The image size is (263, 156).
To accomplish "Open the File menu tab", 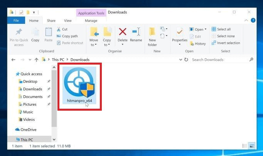I will pos(16,20).
